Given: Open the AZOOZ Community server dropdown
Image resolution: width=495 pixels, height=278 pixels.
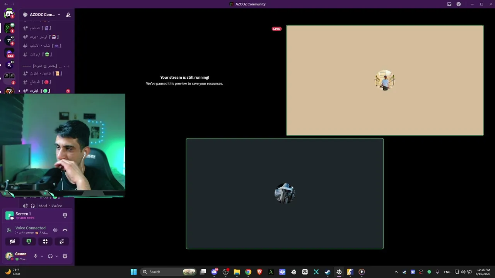Looking at the screenshot, I should click(x=42, y=15).
